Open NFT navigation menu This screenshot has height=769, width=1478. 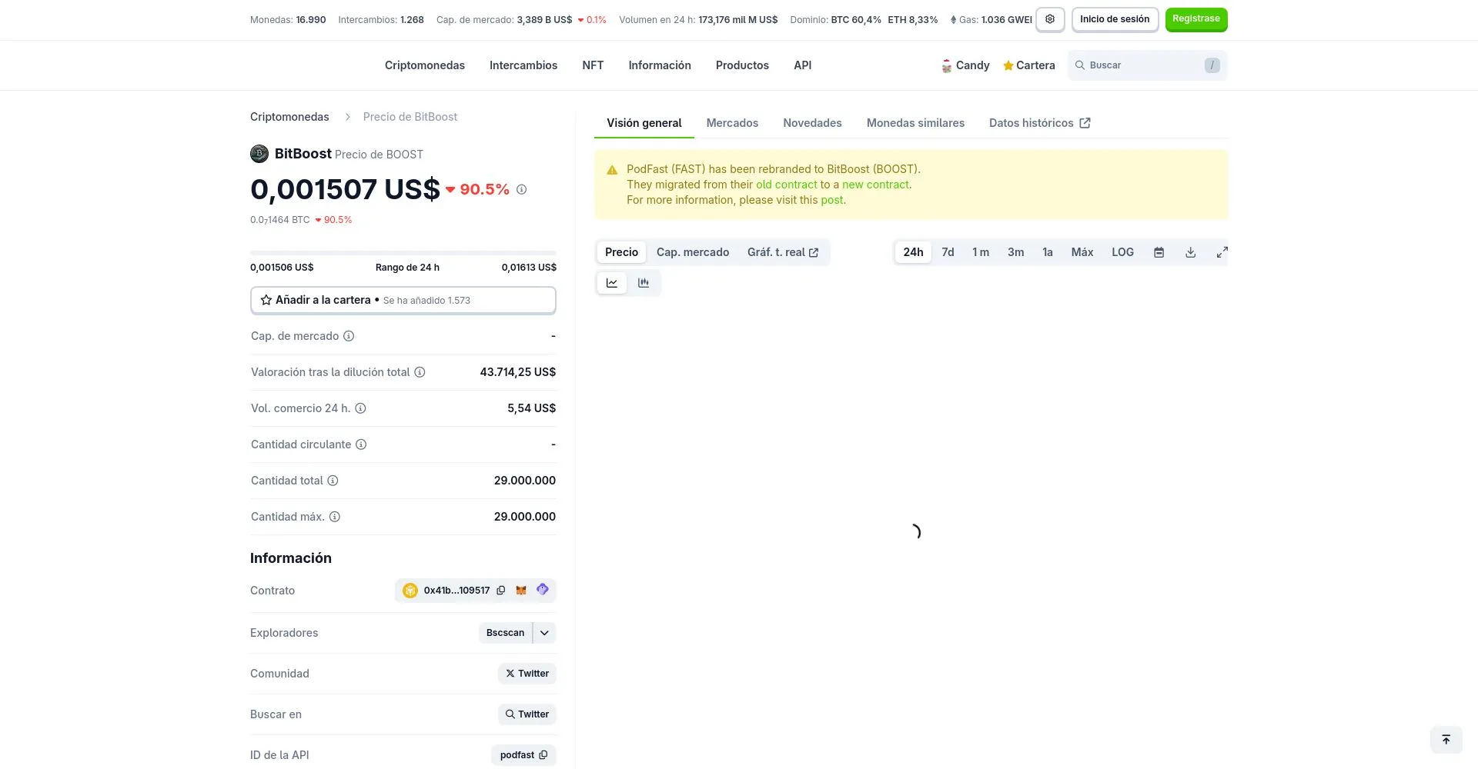coord(593,65)
